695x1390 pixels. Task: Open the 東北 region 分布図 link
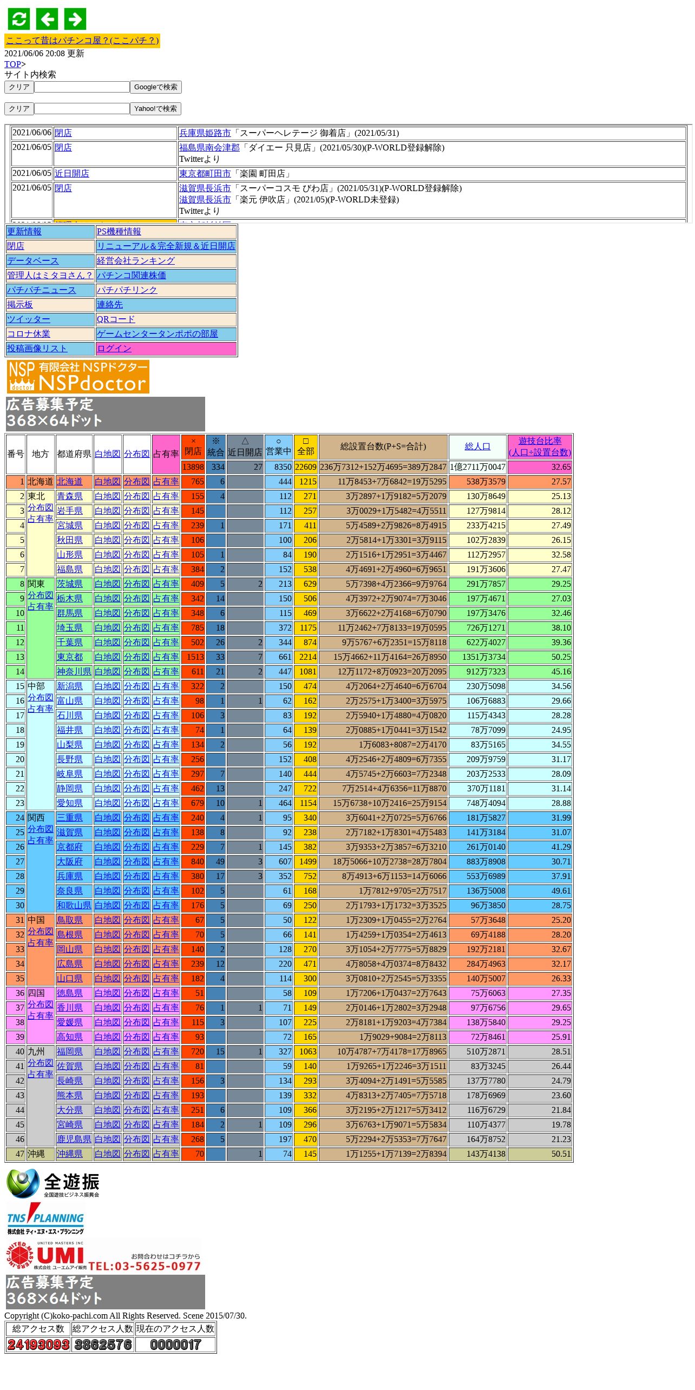point(41,508)
